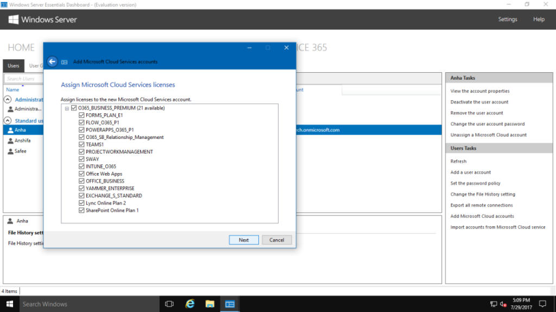
Task: Open the Windows Start menu
Action: point(10,304)
